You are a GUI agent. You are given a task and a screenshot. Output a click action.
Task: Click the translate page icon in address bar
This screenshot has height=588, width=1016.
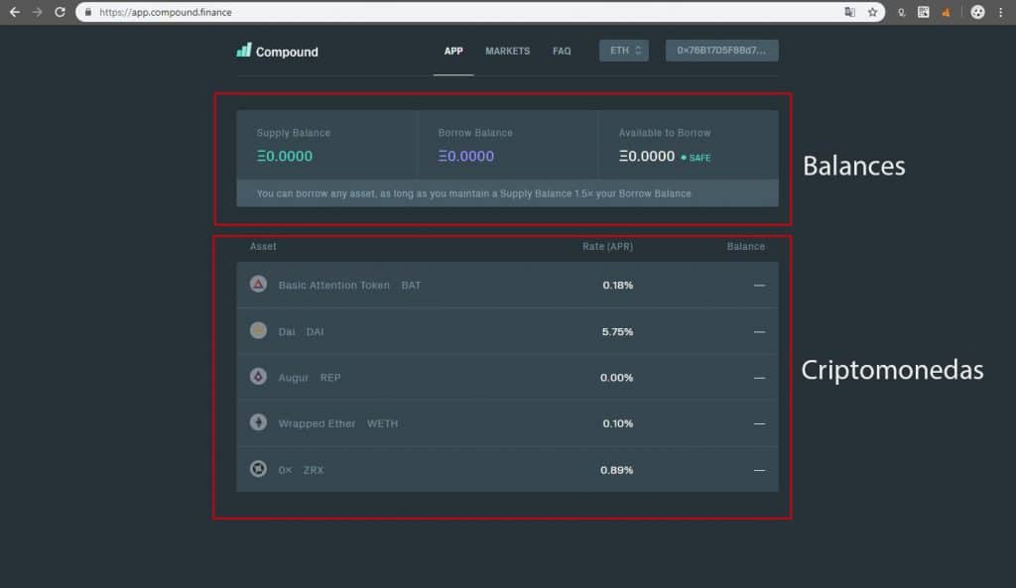849,12
